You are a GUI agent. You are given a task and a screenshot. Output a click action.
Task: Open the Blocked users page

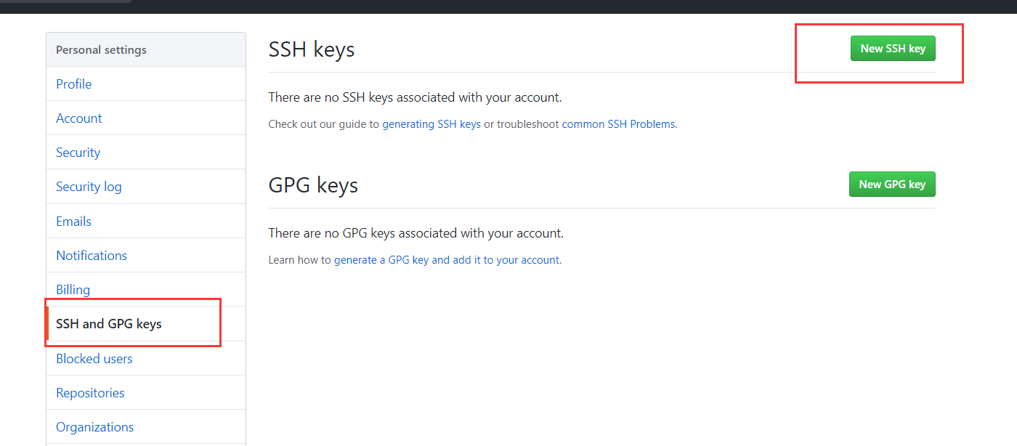click(x=94, y=359)
